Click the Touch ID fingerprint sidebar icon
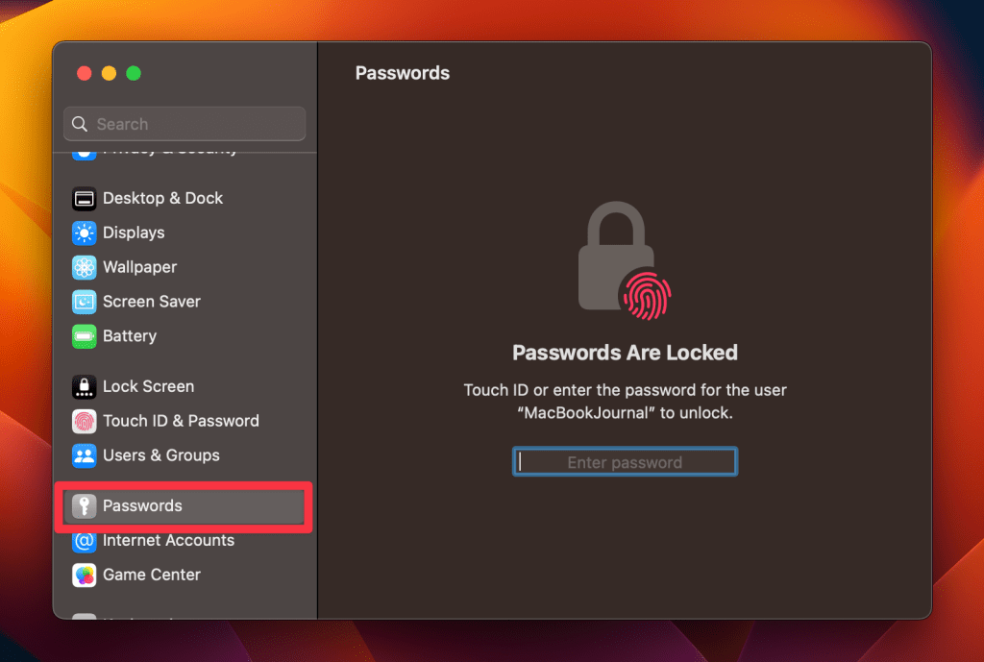 85,422
